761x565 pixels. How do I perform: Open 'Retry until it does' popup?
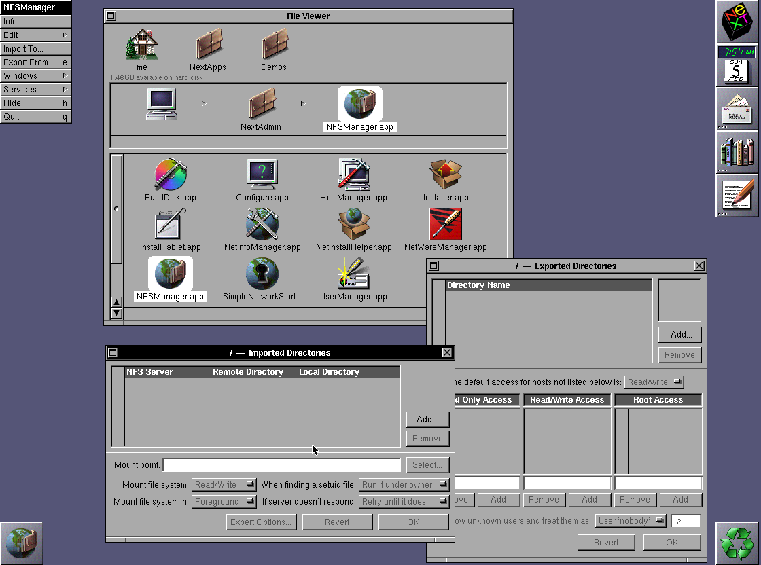tap(404, 501)
